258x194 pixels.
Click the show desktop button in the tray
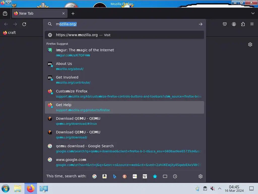(x=251, y=188)
